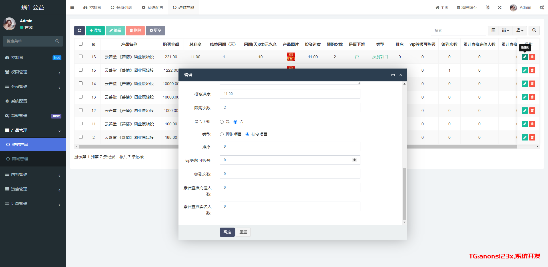The image size is (548, 267).
Task: Click the green edit icon for row 2
Action: click(525, 137)
